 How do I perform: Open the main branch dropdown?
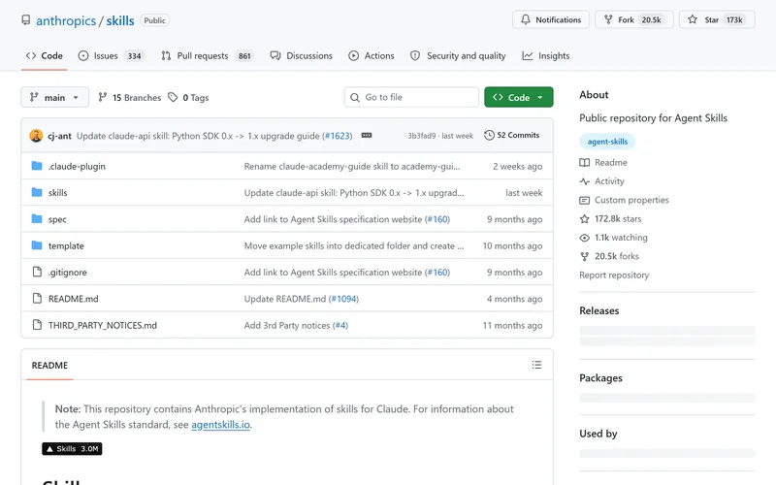click(x=55, y=97)
